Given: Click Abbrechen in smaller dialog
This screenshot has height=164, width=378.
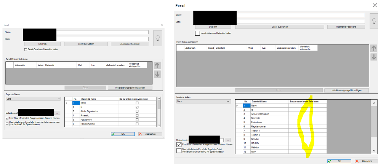Looking at the screenshot, I should tap(150, 134).
